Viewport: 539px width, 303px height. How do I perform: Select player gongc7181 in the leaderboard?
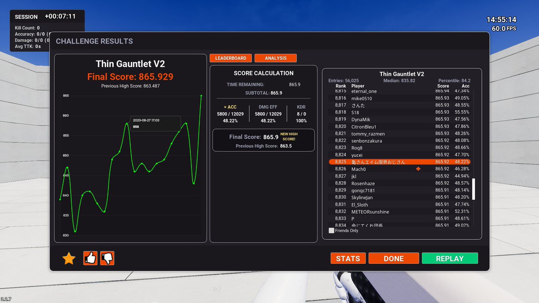pos(399,190)
